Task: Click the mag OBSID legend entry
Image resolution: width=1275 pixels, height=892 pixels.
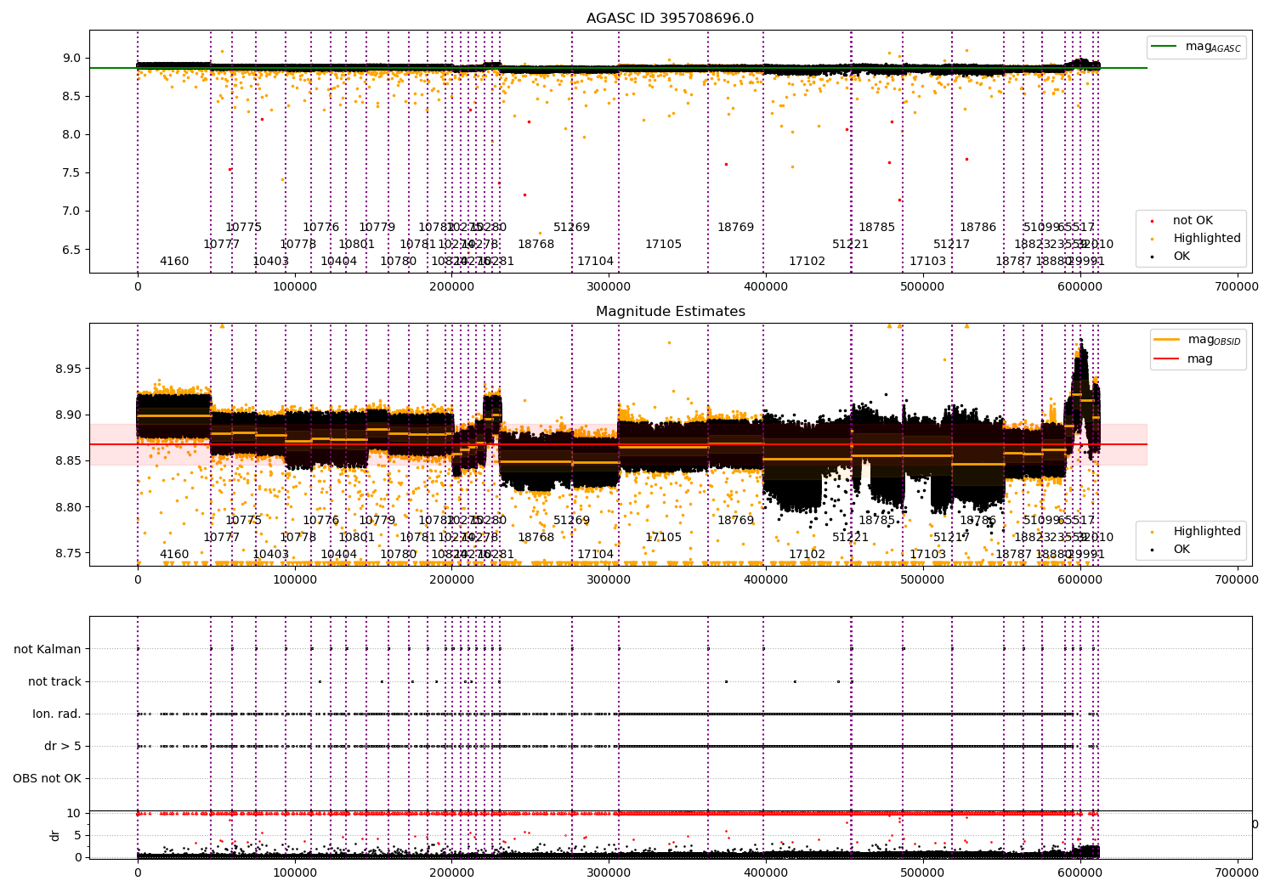Action: tap(1198, 340)
